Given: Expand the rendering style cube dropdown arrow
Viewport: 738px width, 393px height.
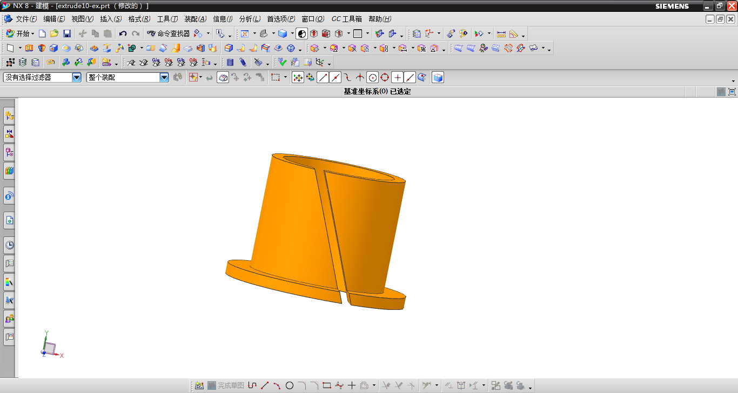Looking at the screenshot, I should pos(292,33).
